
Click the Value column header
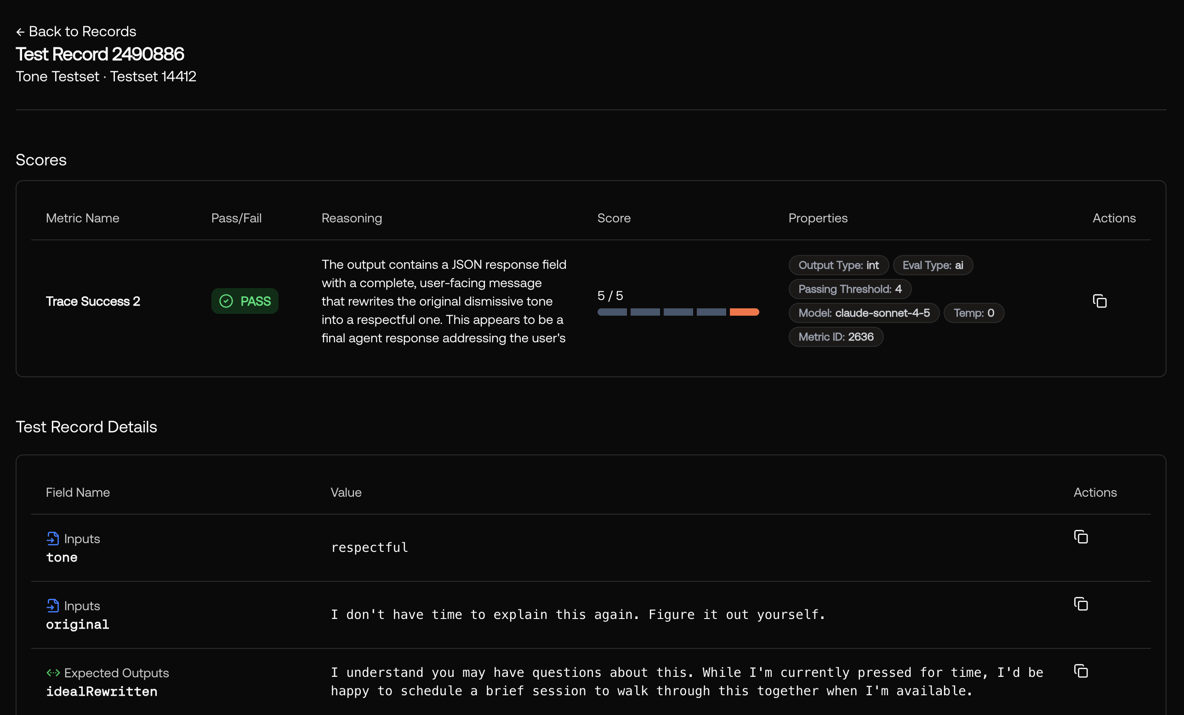tap(346, 493)
